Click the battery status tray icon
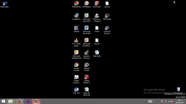 (166, 101)
